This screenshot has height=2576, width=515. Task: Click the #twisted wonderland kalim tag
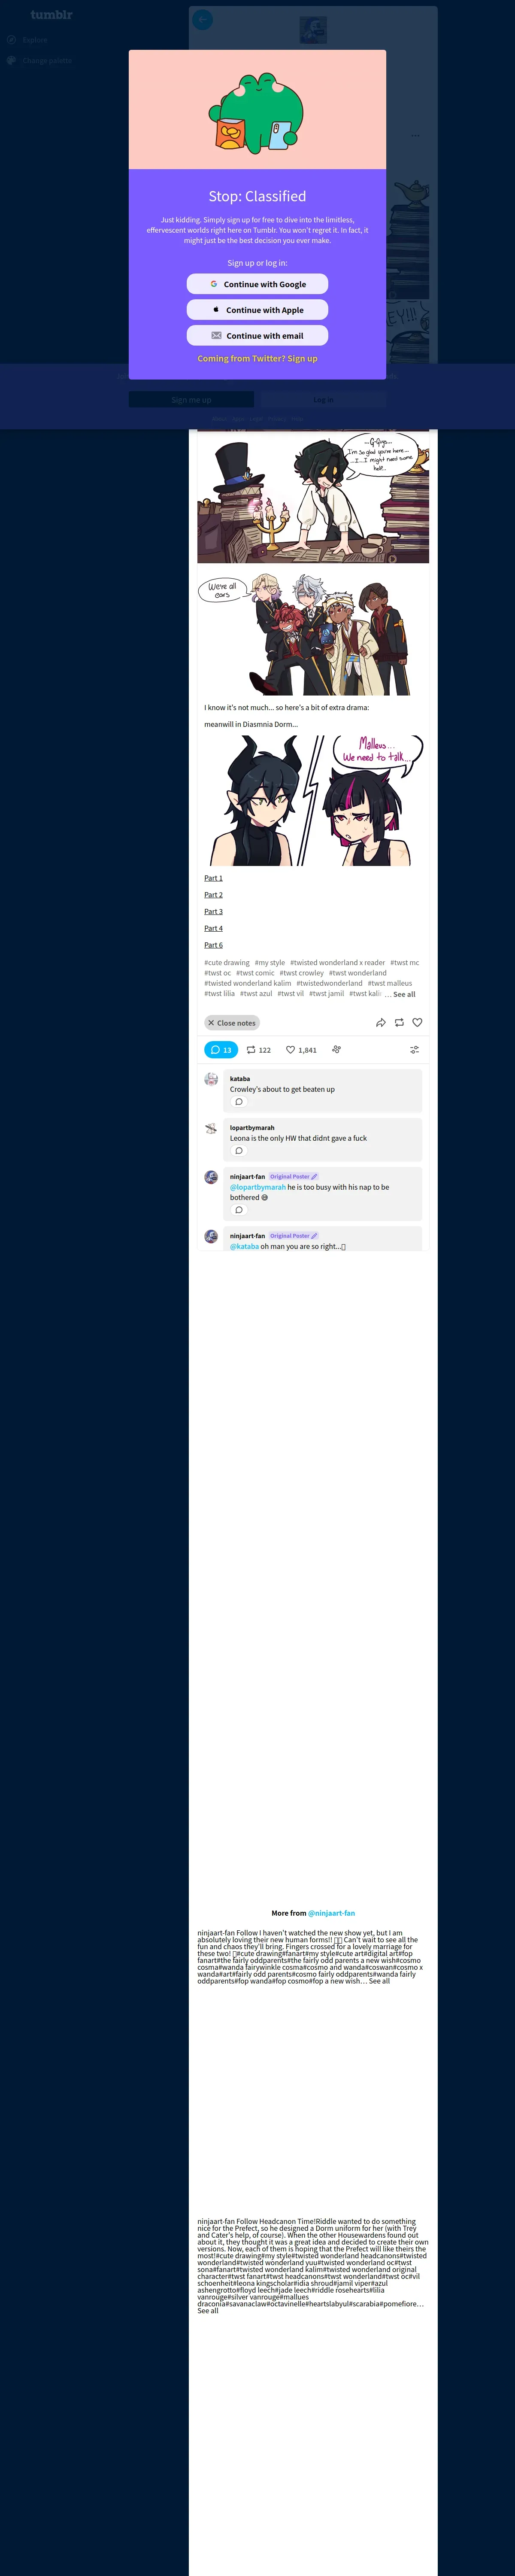(248, 984)
